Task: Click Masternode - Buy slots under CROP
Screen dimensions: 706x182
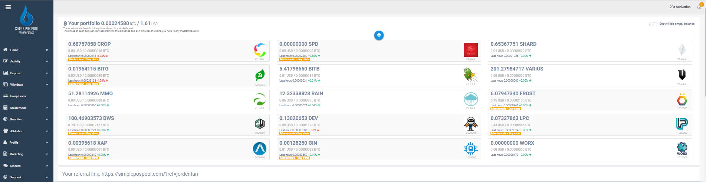Action: click(x=83, y=59)
